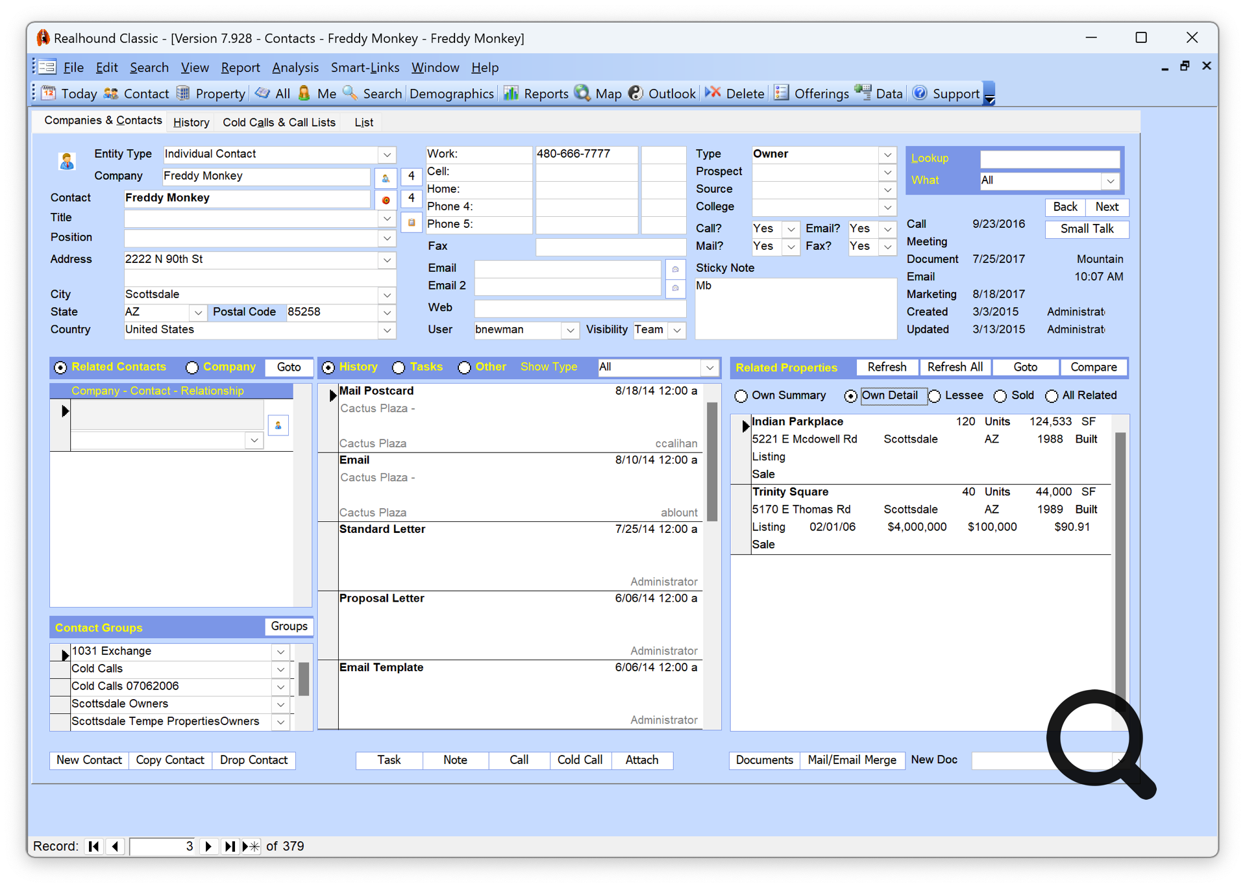Click the Data toolbar icon

863,93
